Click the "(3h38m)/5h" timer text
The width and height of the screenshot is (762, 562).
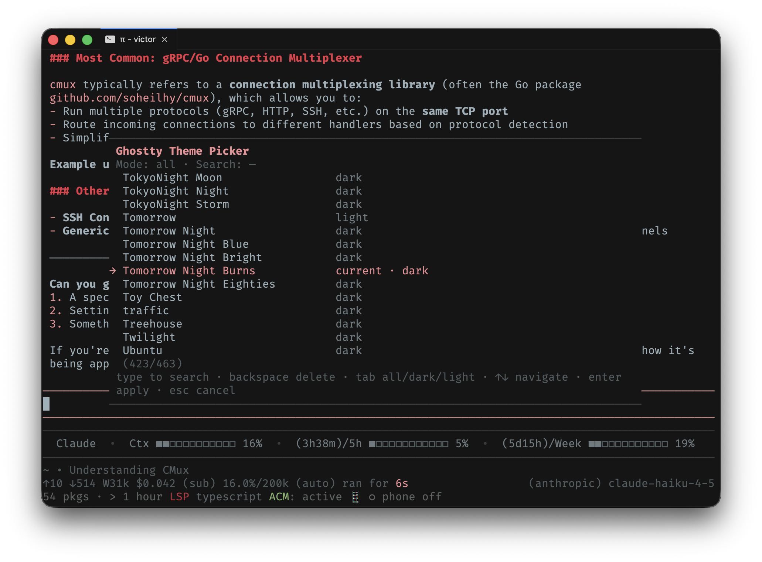329,444
